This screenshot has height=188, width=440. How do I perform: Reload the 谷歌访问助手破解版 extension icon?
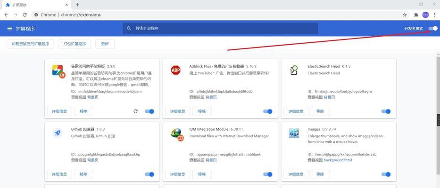pyautogui.click(x=135, y=111)
